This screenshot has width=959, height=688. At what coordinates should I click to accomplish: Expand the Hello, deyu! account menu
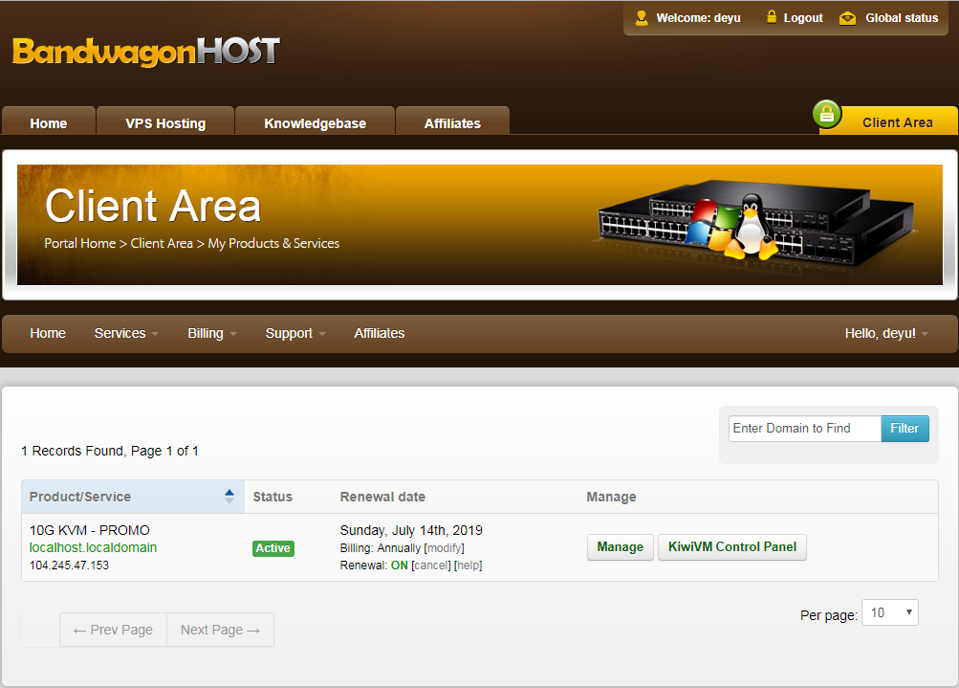pos(886,333)
